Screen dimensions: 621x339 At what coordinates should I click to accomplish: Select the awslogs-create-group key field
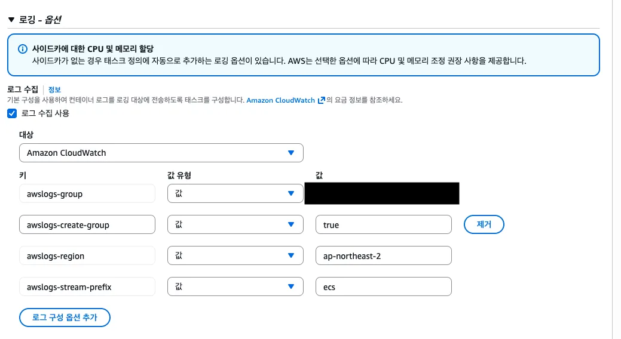(87, 225)
